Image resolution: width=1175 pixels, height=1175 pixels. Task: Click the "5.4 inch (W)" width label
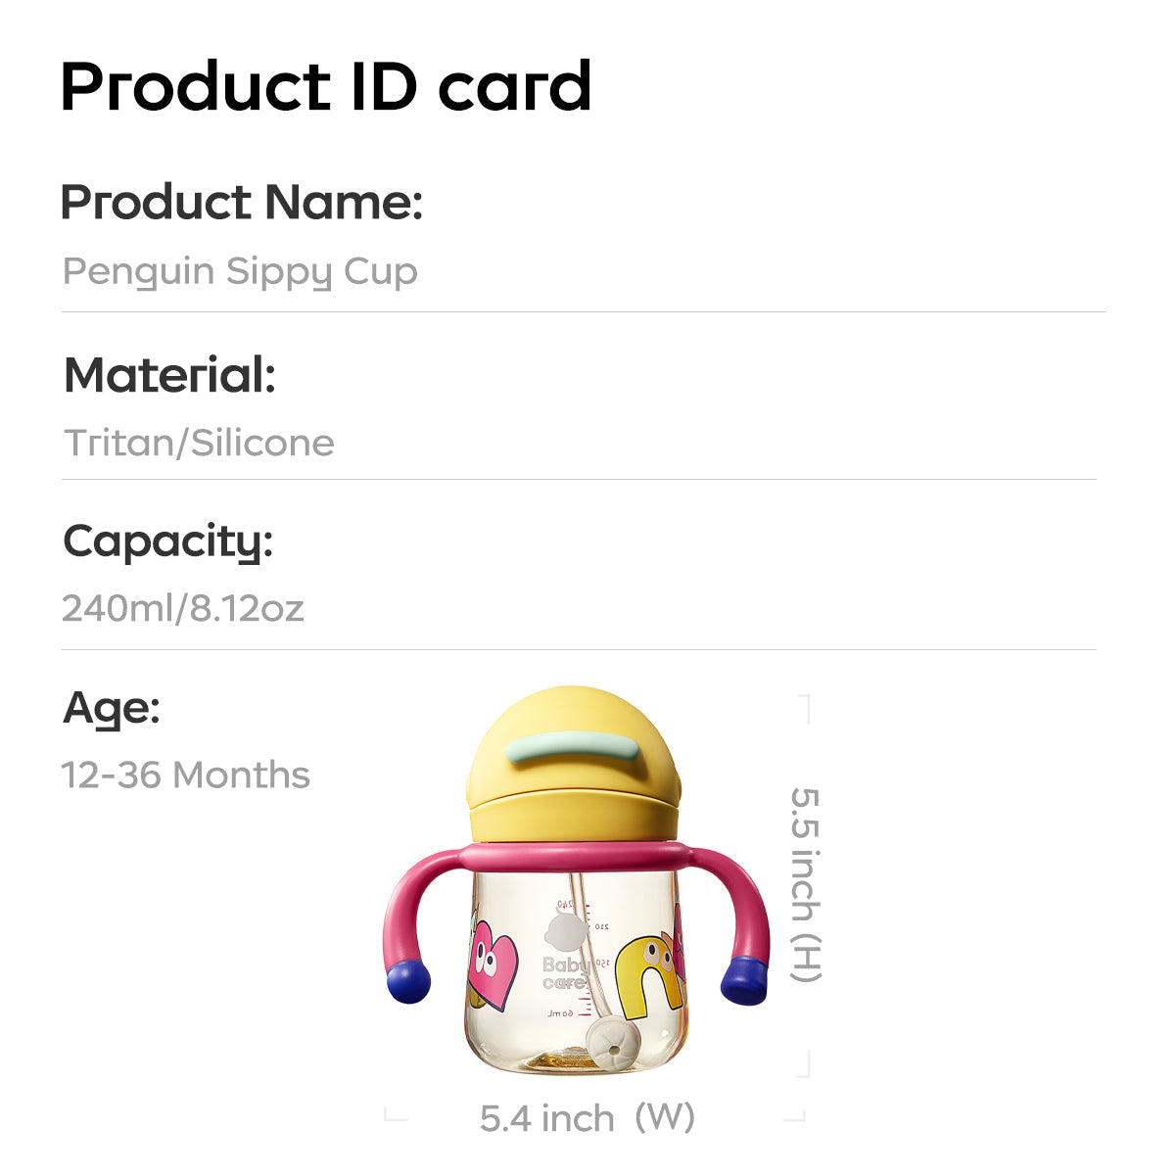coord(587,1117)
